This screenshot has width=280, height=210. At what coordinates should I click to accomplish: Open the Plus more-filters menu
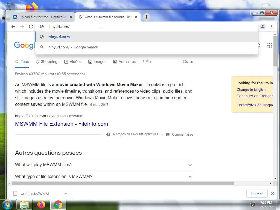coord(147,62)
